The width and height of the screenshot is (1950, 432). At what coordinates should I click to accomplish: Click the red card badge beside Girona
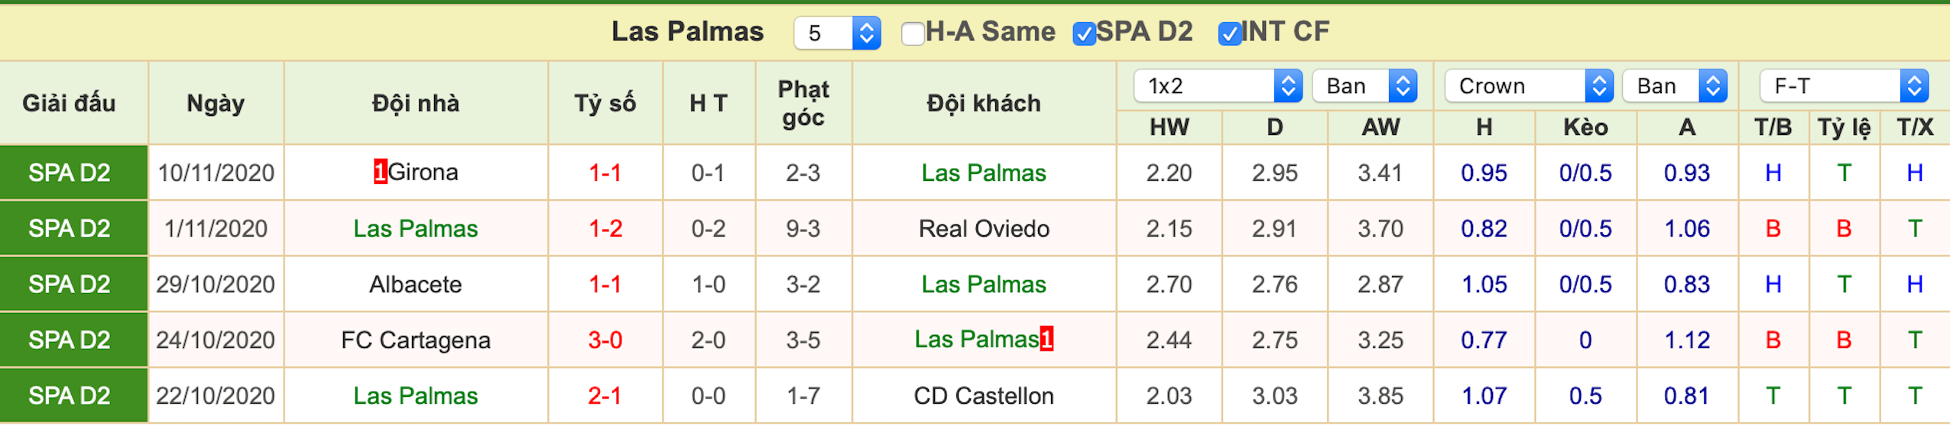(x=380, y=172)
